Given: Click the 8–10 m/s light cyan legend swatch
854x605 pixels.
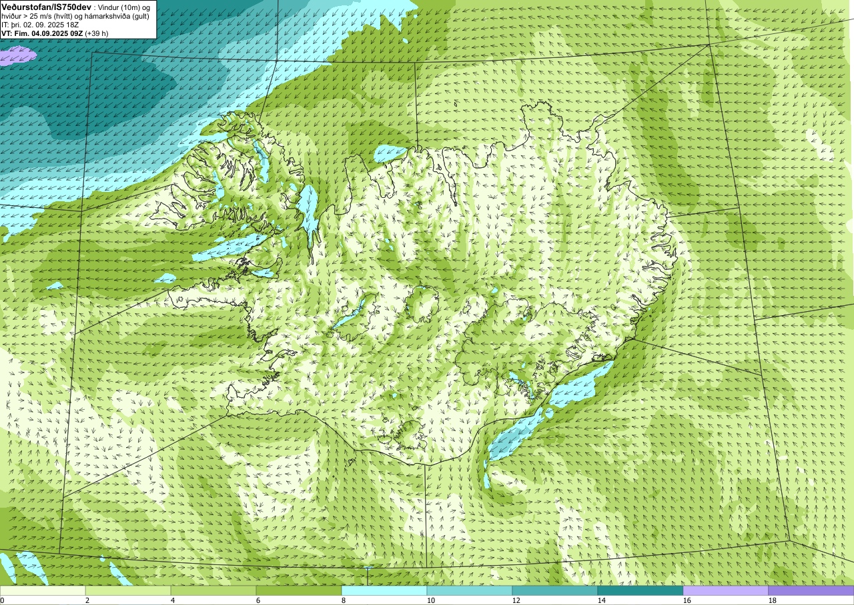Looking at the screenshot, I should [x=384, y=590].
